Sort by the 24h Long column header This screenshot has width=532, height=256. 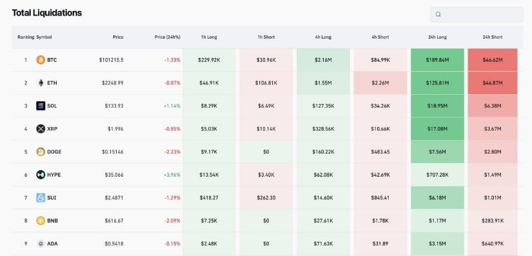pyautogui.click(x=437, y=37)
